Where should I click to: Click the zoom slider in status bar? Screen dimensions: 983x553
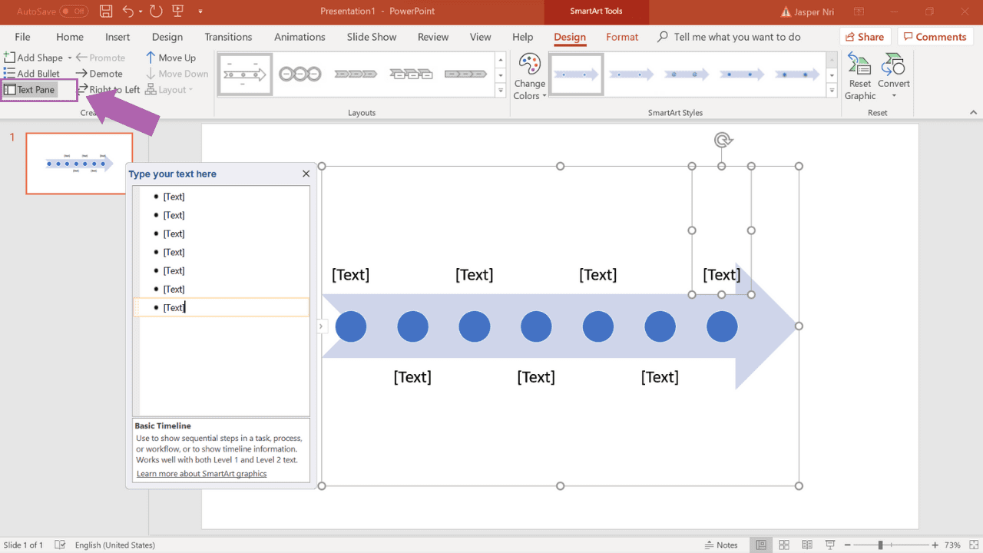pos(880,545)
